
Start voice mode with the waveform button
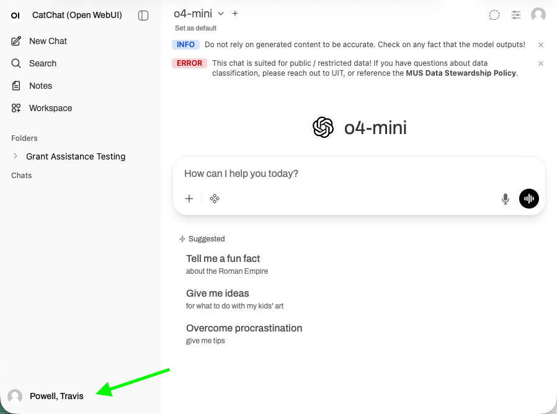point(528,199)
